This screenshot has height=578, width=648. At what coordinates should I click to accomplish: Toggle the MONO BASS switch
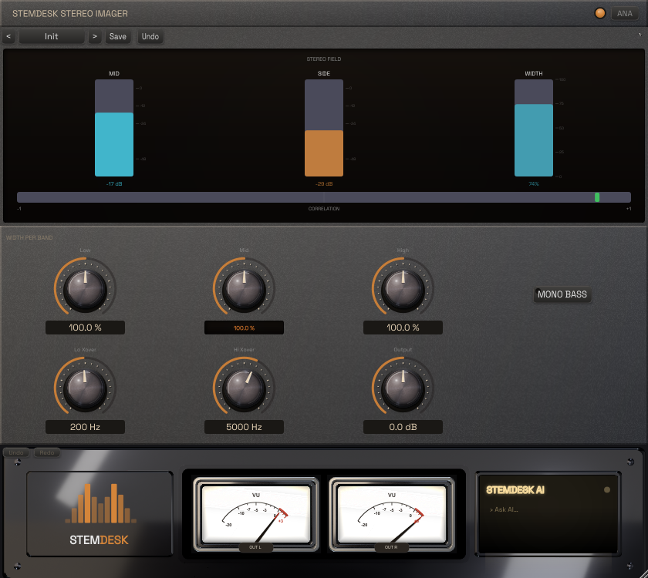pyautogui.click(x=562, y=294)
